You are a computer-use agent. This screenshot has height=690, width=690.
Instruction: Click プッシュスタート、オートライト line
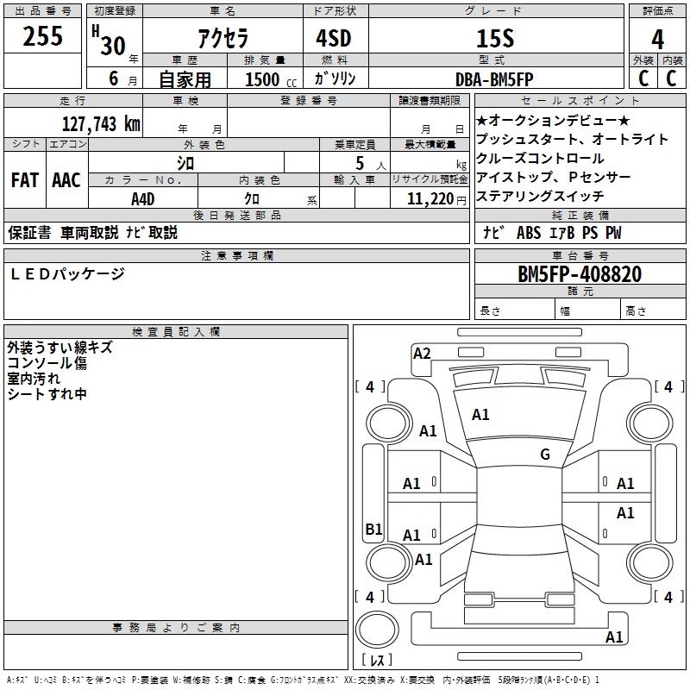572,139
